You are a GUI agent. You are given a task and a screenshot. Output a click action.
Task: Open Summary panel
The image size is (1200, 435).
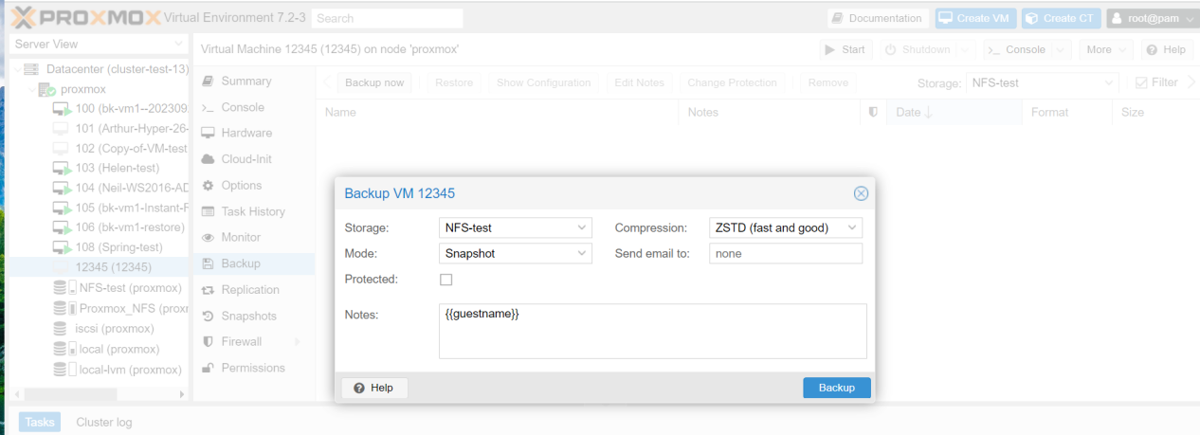(253, 82)
